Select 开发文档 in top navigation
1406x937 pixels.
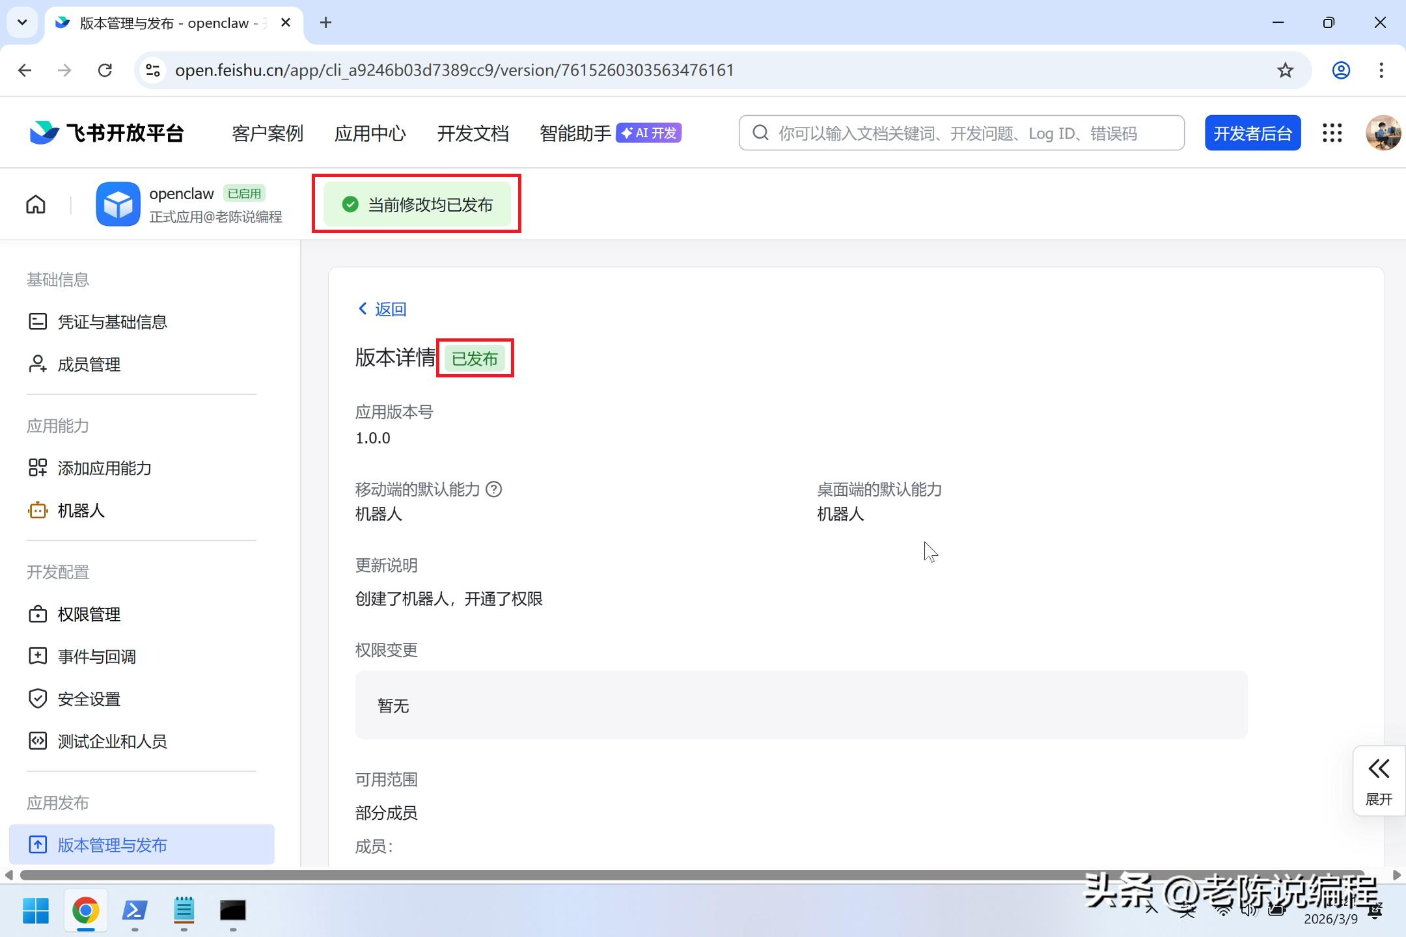click(473, 133)
